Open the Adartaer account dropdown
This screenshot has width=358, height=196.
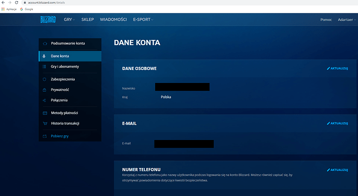click(x=347, y=20)
